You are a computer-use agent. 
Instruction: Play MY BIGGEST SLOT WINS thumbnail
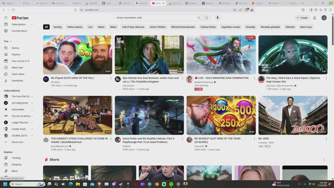pyautogui.click(x=221, y=115)
